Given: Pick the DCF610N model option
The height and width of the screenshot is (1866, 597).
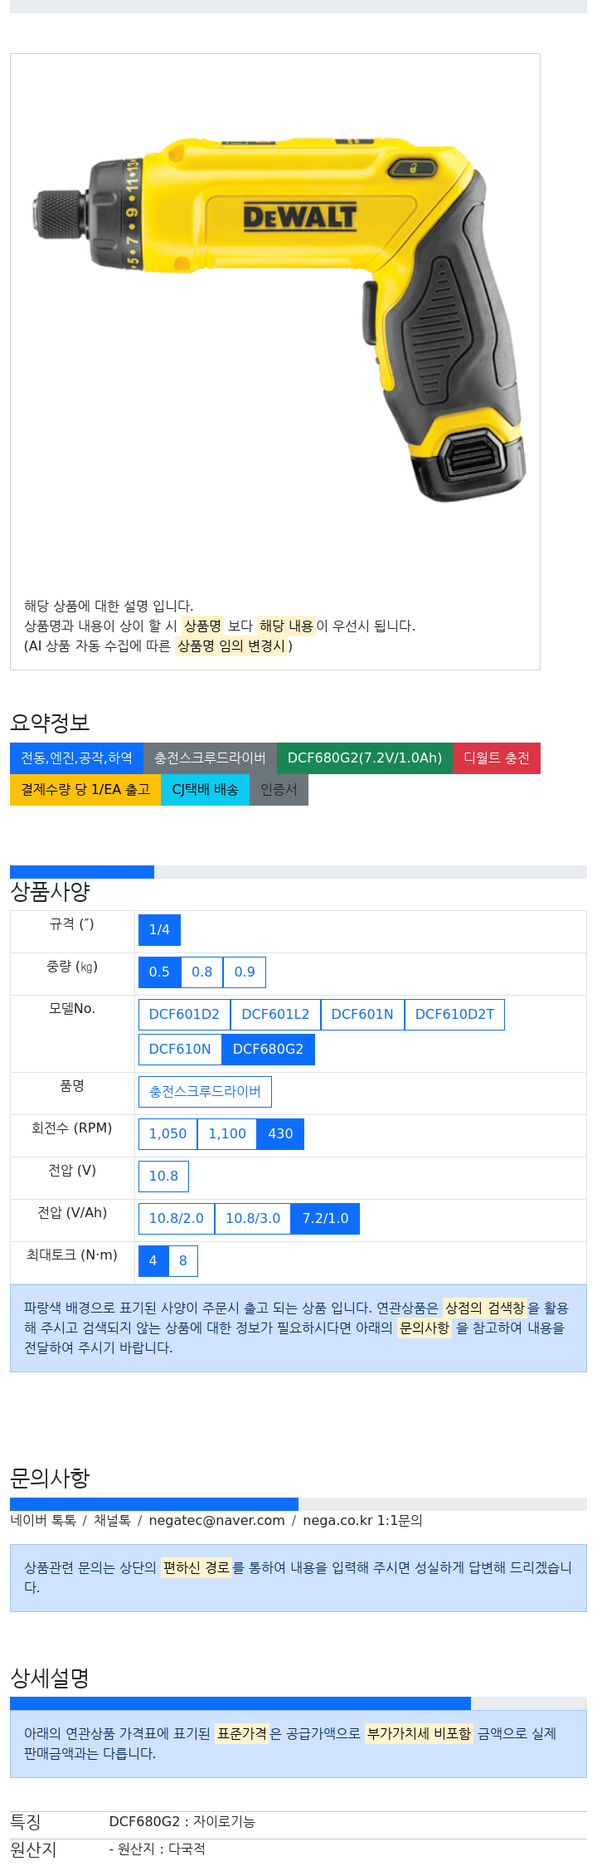Looking at the screenshot, I should [x=180, y=1050].
